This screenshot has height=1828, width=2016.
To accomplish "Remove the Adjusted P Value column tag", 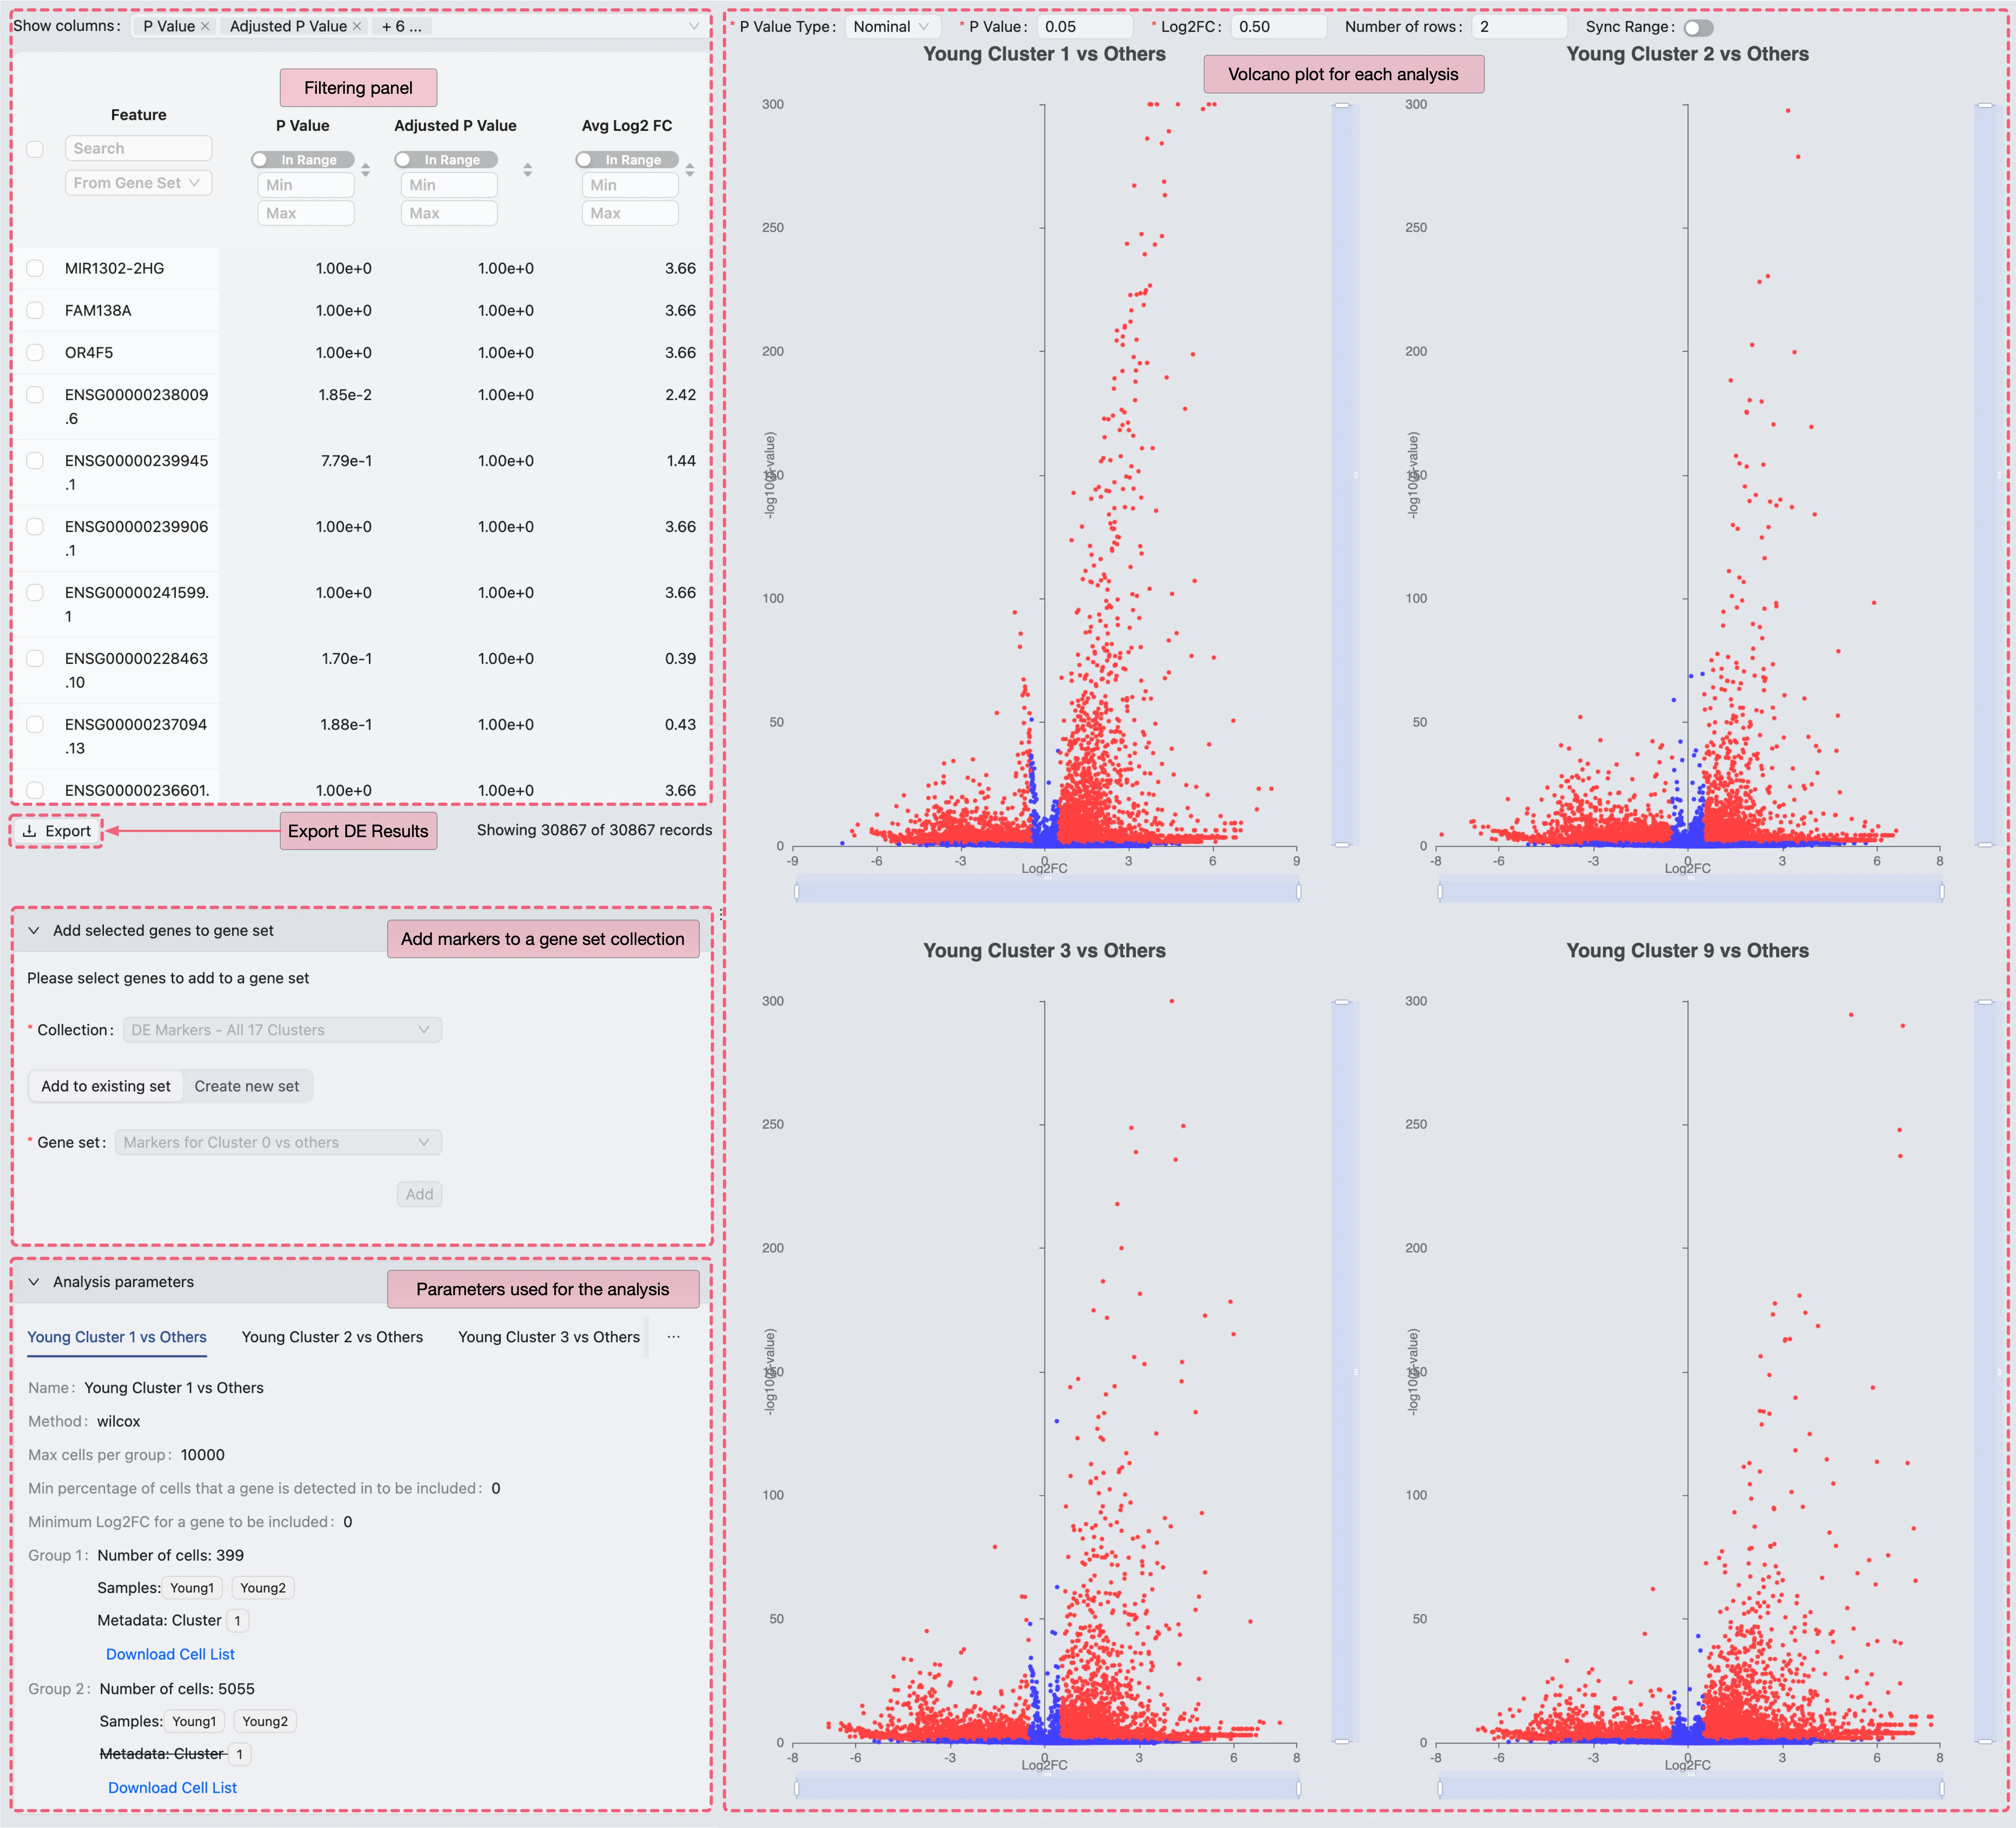I will (x=357, y=27).
